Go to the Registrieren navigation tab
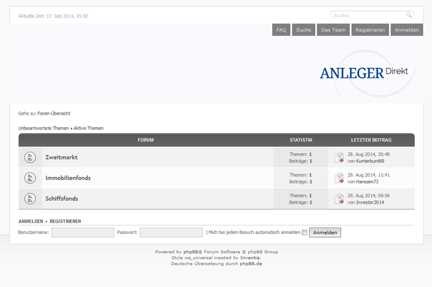 [x=370, y=30]
